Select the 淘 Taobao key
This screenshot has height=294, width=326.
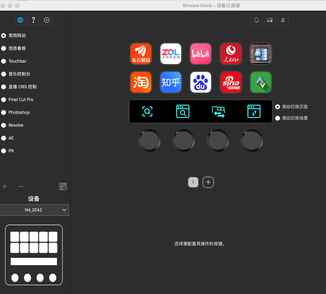click(141, 82)
